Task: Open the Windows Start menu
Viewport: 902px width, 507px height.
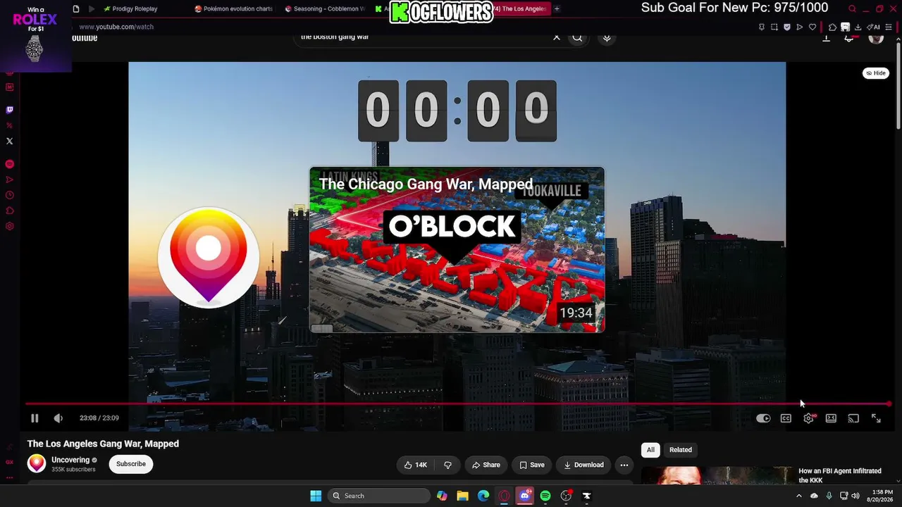Action: [x=316, y=496]
